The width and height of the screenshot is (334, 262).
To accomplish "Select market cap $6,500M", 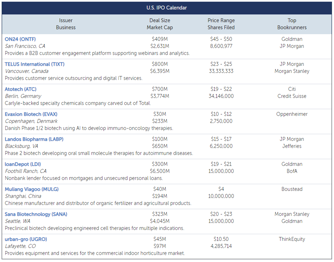I will [x=160, y=171].
